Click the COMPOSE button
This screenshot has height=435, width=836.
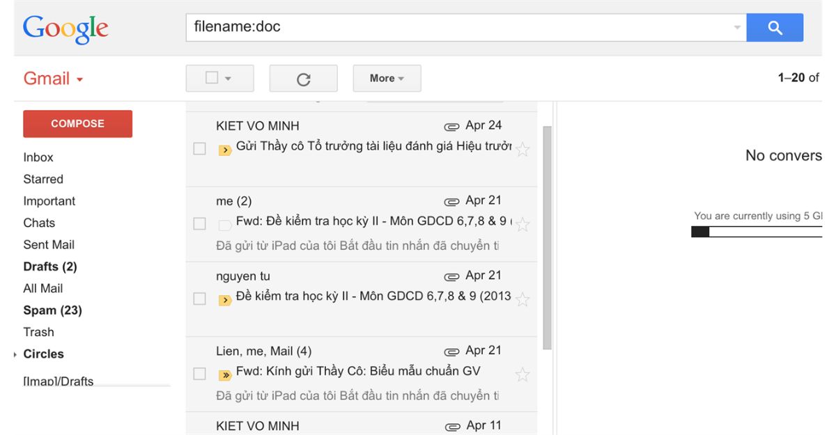coord(77,124)
